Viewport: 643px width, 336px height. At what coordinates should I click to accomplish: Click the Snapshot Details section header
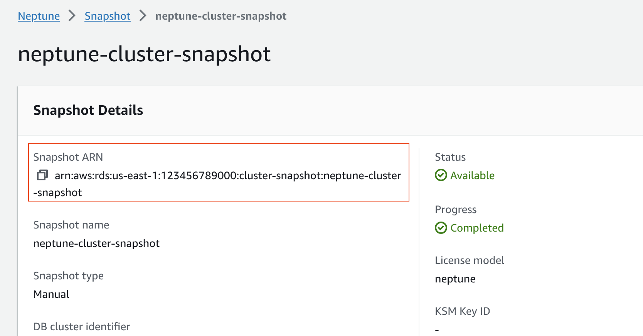click(x=88, y=110)
